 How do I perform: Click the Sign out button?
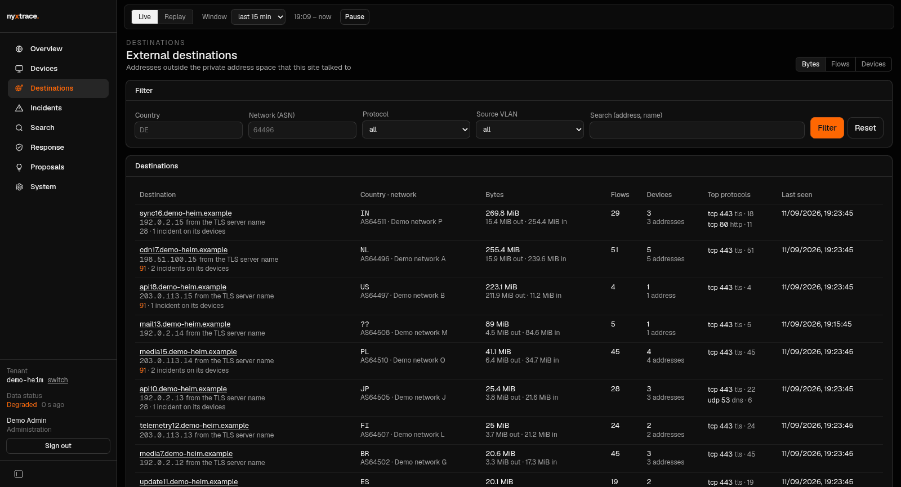pyautogui.click(x=58, y=446)
